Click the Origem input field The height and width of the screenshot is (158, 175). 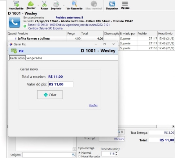click(x=47, y=155)
